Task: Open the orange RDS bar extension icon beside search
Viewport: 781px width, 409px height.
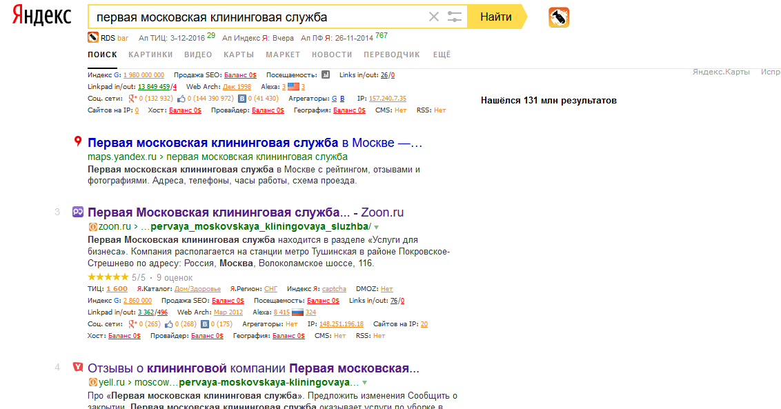Action: (559, 17)
